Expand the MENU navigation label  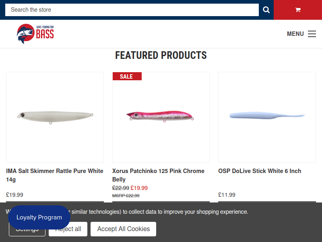click(295, 34)
